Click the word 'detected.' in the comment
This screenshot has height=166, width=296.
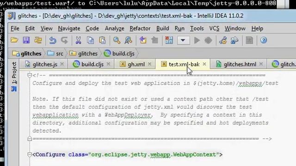point(47,131)
